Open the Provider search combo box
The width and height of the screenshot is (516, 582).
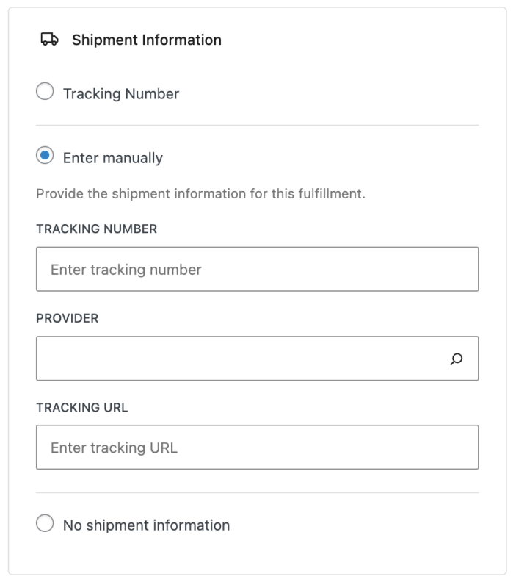(x=242, y=359)
